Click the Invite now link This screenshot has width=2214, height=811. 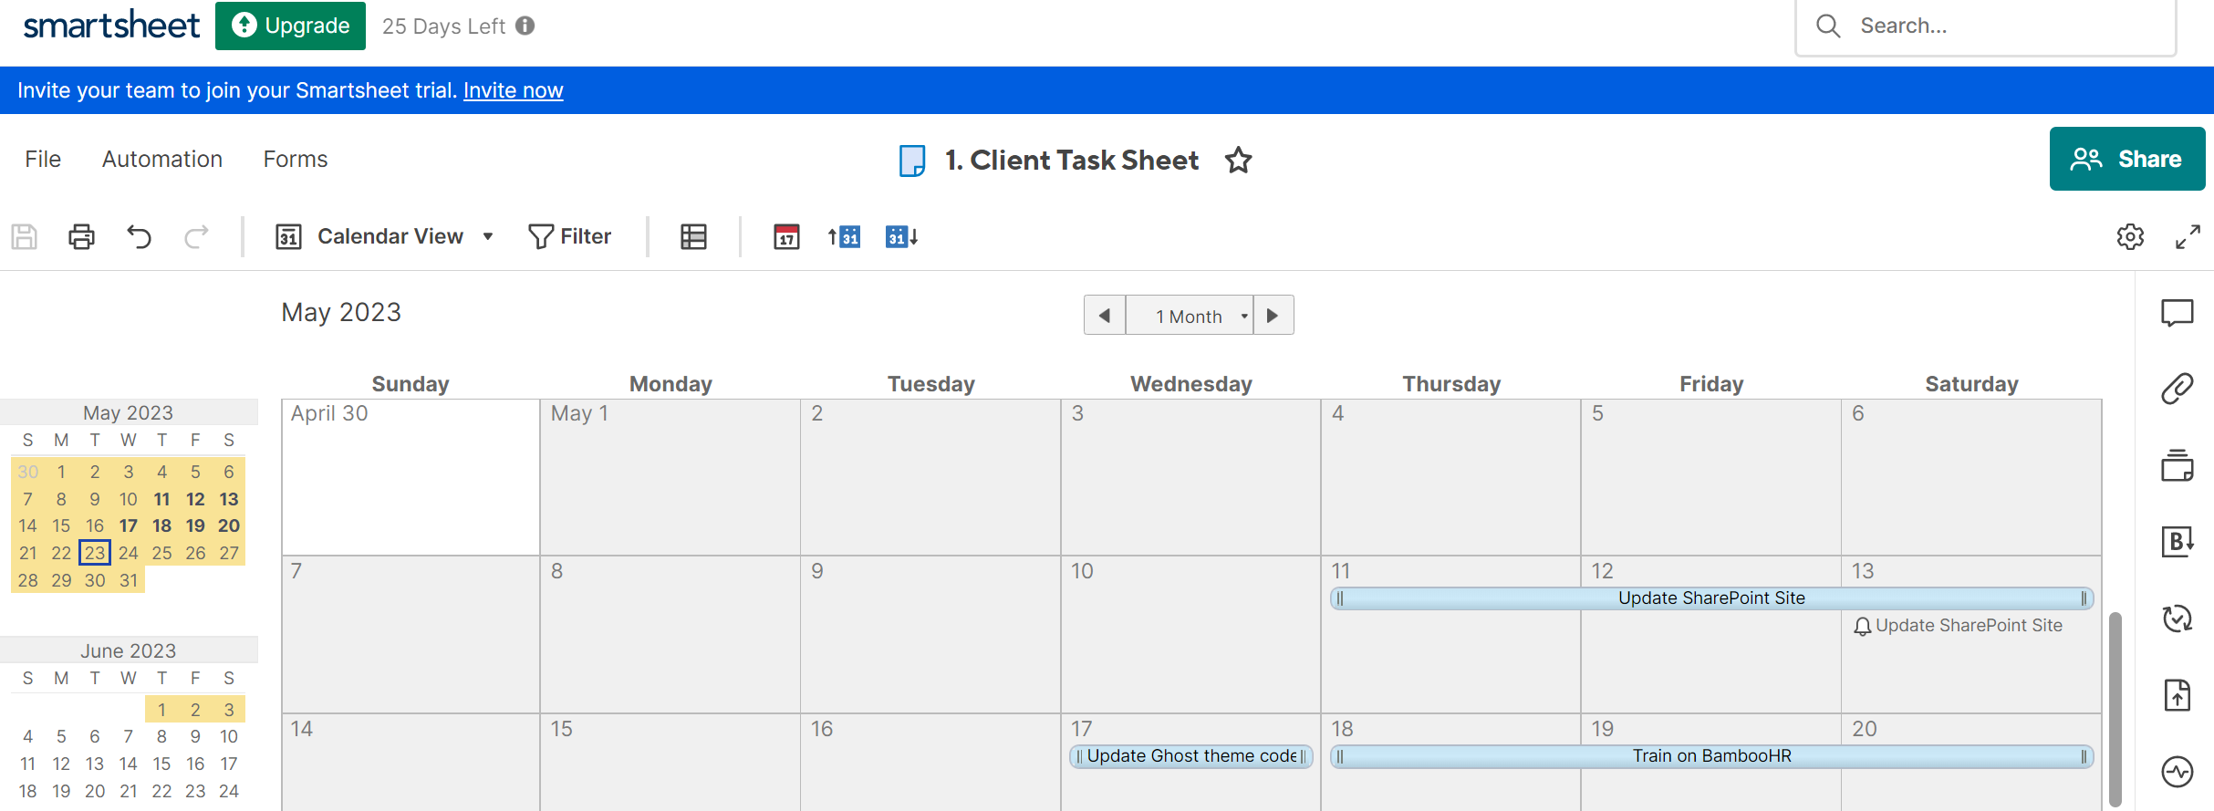coord(513,90)
